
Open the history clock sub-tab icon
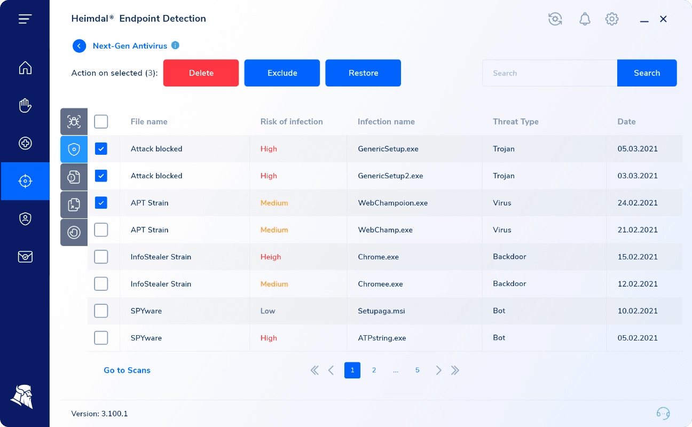coord(74,232)
